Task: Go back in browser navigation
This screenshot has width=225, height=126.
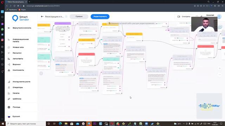Action: tap(7, 6)
